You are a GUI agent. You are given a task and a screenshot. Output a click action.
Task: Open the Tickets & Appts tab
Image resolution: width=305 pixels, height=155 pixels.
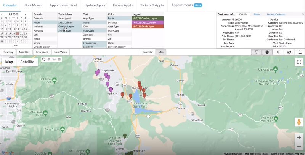(152, 5)
